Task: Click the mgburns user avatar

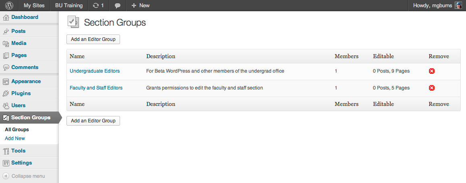Action: point(458,5)
